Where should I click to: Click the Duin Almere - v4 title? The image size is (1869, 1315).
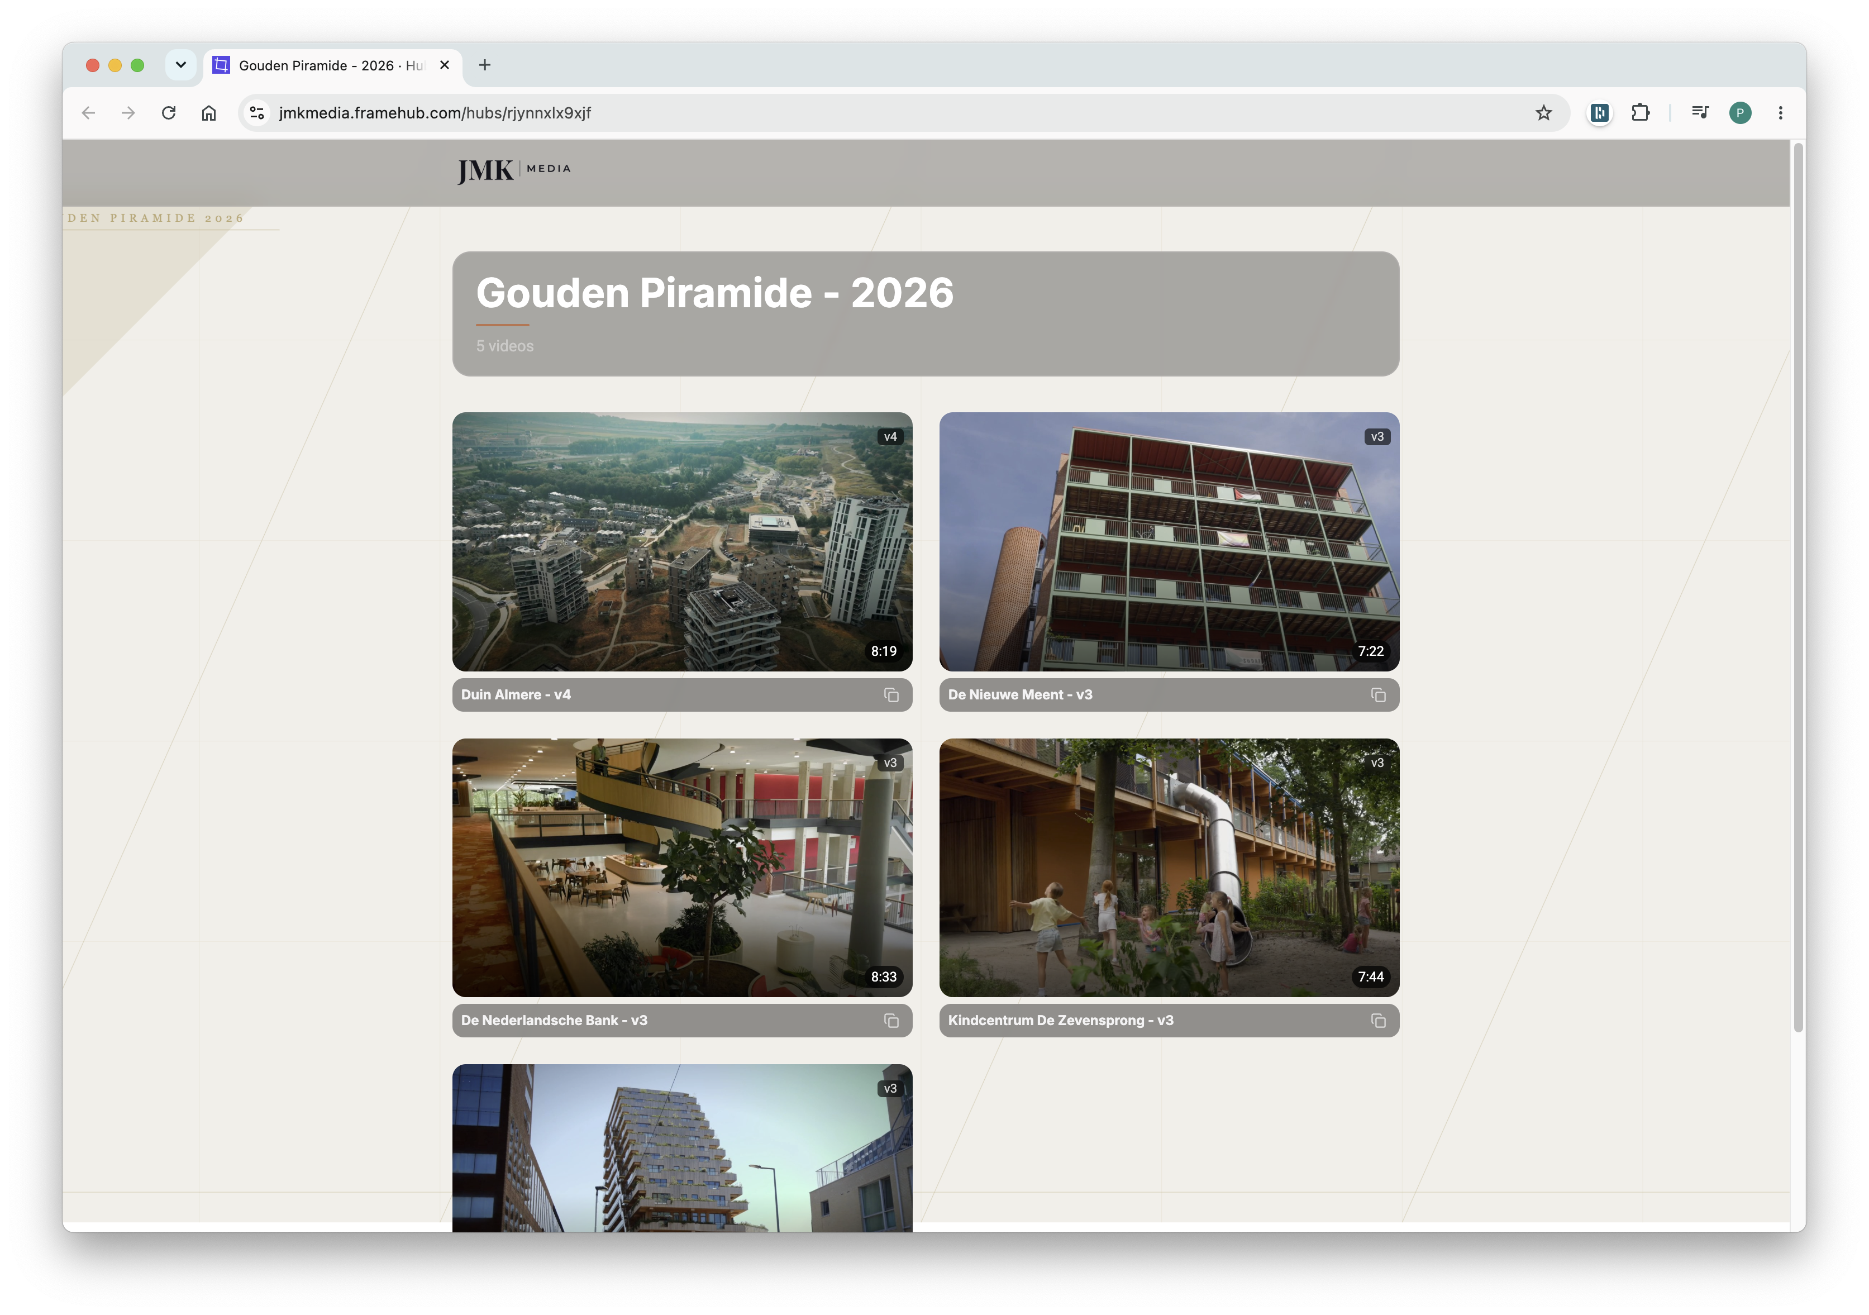click(516, 694)
